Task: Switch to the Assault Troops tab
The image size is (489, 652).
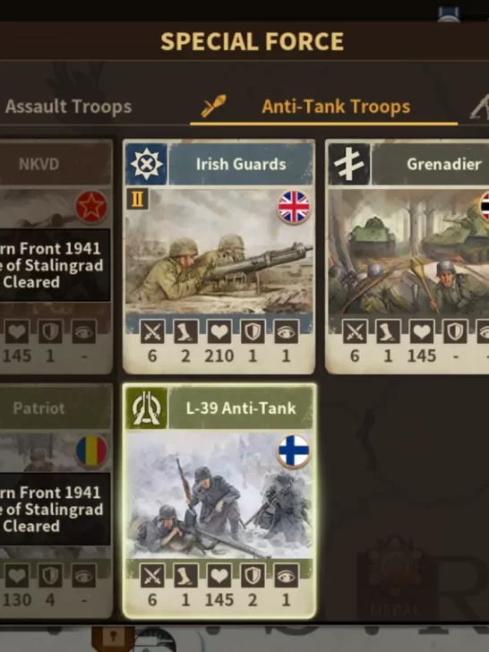Action: (x=68, y=107)
